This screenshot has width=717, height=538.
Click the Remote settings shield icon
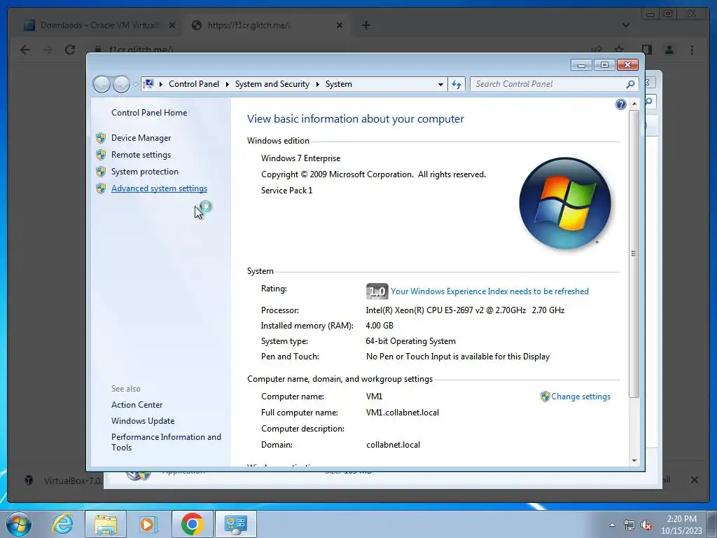pos(101,155)
